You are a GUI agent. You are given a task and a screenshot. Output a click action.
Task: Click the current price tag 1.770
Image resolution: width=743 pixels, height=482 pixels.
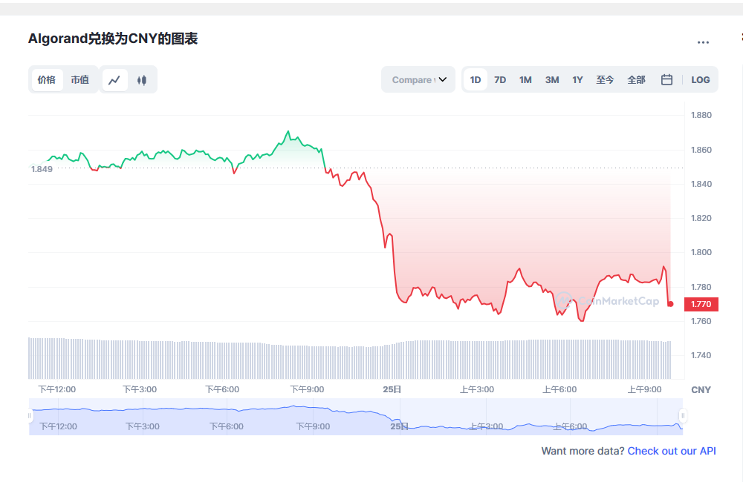coord(701,304)
